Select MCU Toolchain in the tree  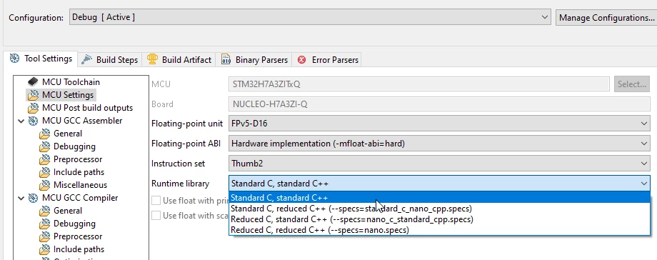(x=71, y=81)
